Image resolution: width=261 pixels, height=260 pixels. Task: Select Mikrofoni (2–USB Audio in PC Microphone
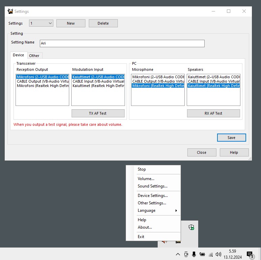pyautogui.click(x=158, y=77)
